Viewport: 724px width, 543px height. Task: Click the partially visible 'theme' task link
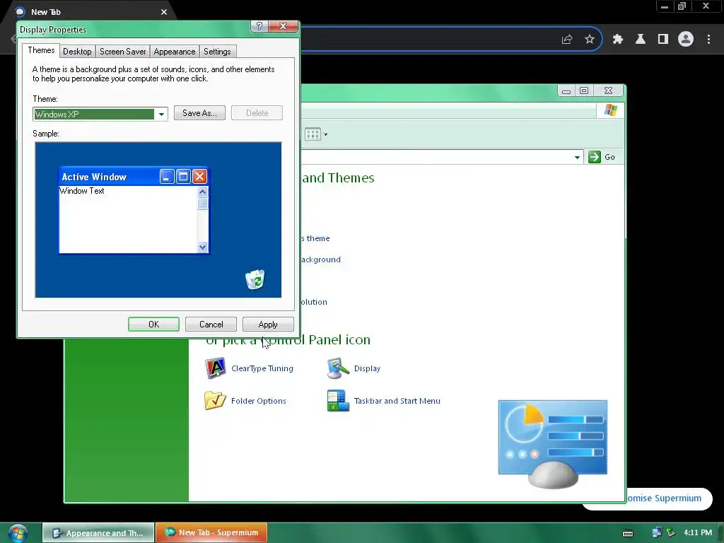pyautogui.click(x=315, y=238)
